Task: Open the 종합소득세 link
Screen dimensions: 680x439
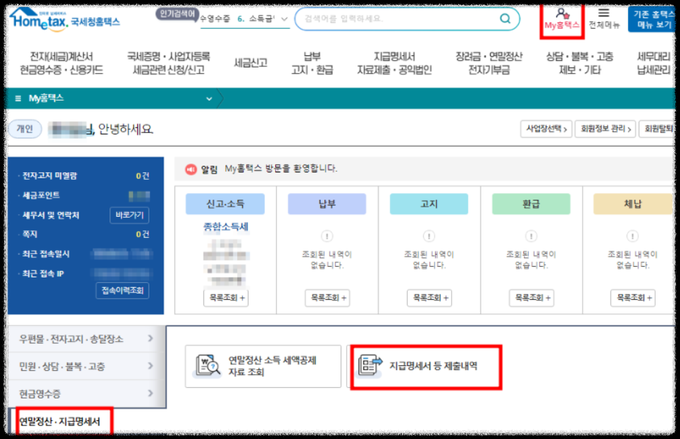Action: pos(225,226)
